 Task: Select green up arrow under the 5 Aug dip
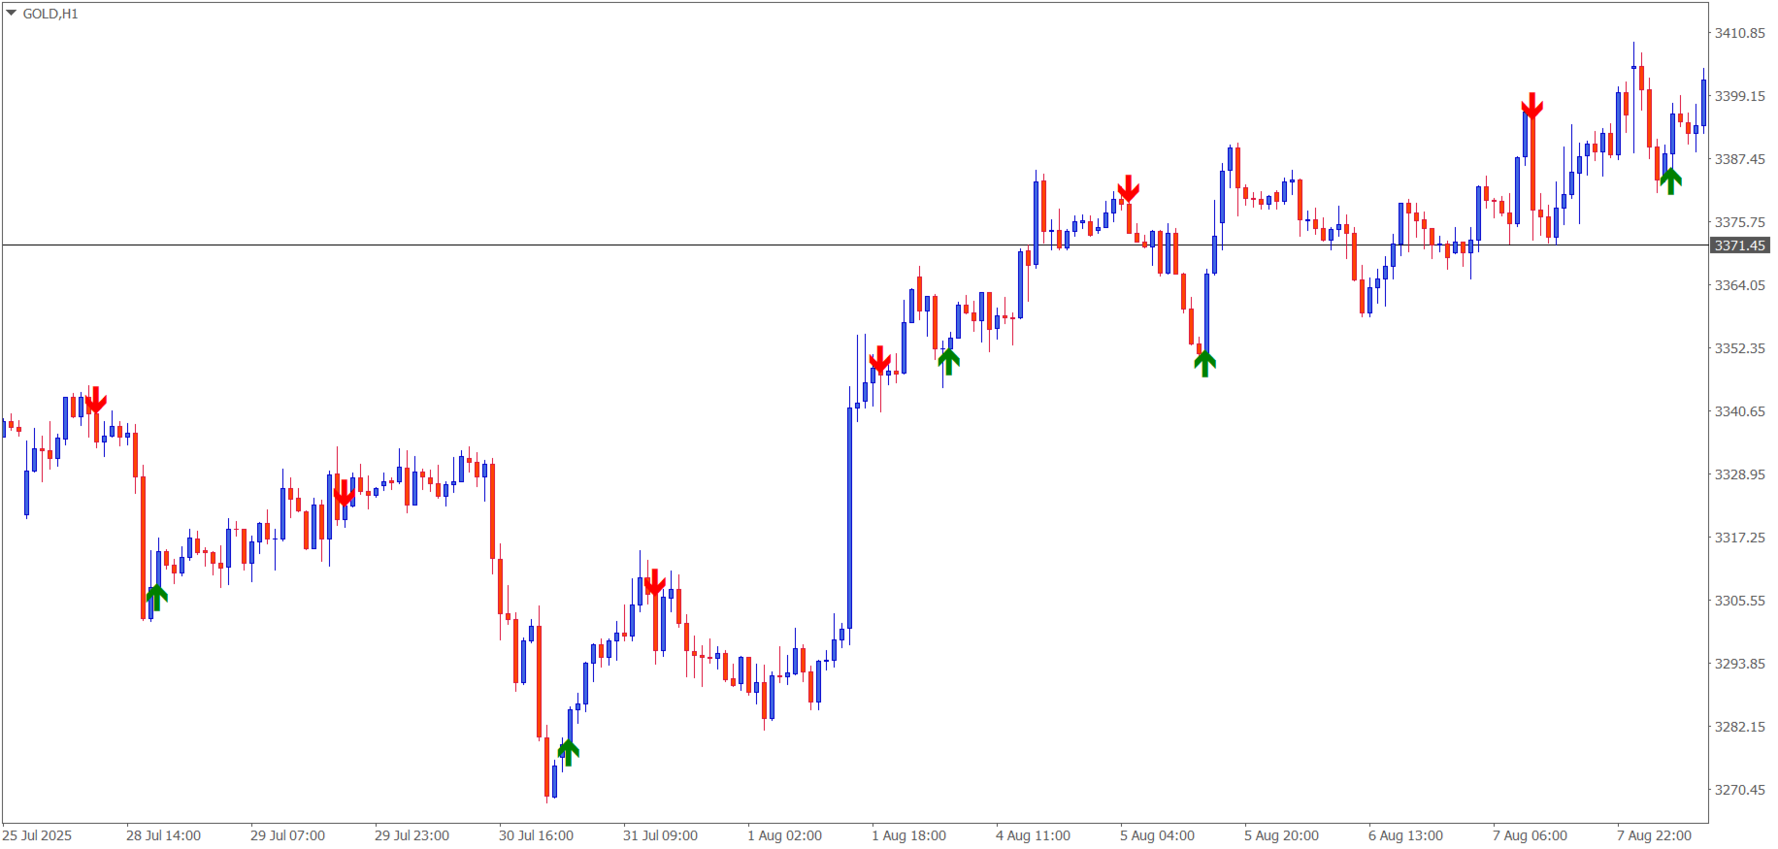tap(1204, 364)
